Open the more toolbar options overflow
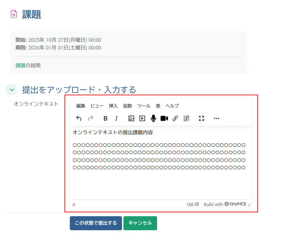The height and width of the screenshot is (246, 284). coord(216,118)
